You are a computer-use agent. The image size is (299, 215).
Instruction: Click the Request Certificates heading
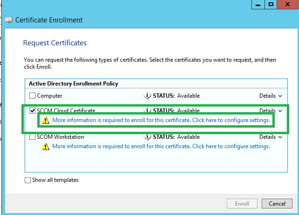point(55,43)
